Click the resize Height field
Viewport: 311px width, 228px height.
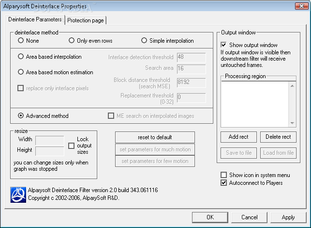[x=50, y=151]
